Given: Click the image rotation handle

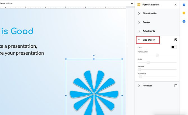Looking at the screenshot, I should point(94,56).
